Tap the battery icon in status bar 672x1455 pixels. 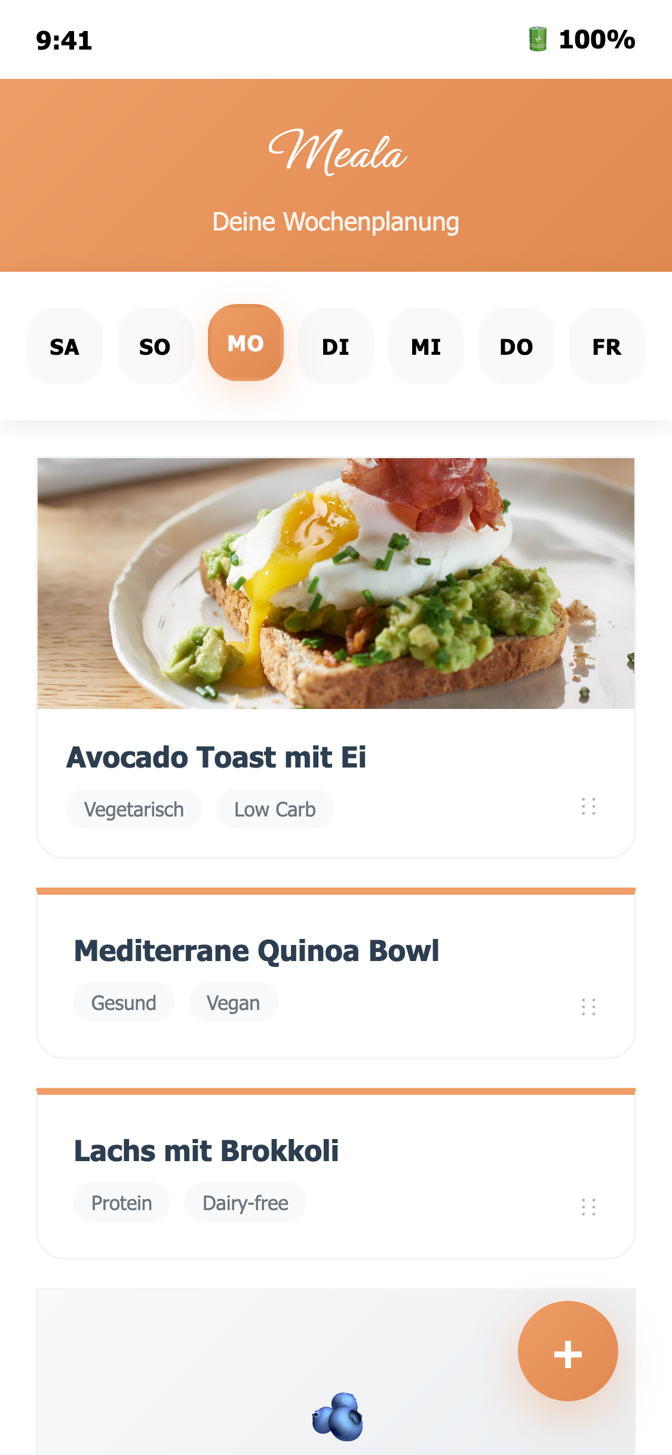pos(538,39)
